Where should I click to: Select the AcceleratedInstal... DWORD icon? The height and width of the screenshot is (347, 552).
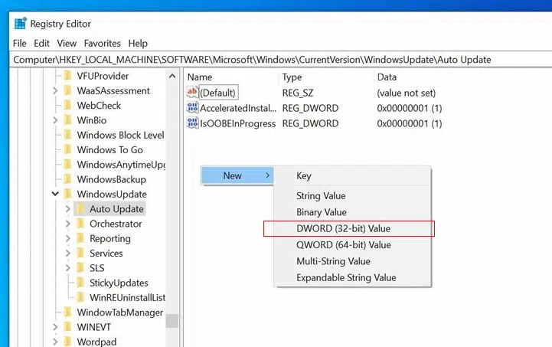point(192,107)
